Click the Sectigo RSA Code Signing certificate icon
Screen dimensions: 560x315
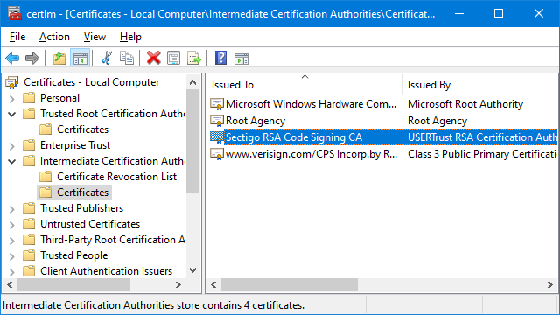click(x=216, y=137)
